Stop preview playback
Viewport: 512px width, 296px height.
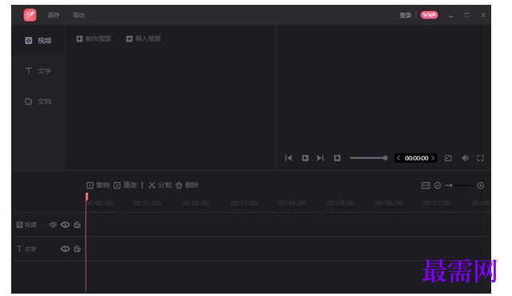click(337, 158)
